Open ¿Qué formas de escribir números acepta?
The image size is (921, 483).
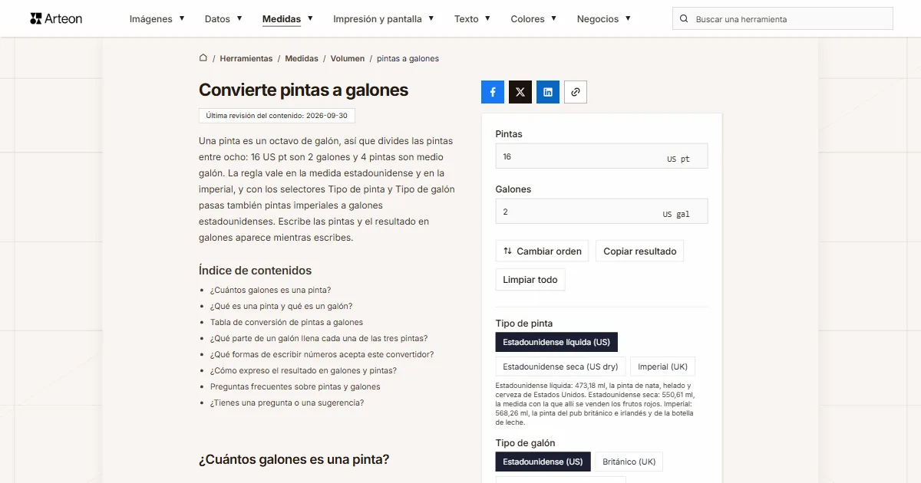click(322, 354)
